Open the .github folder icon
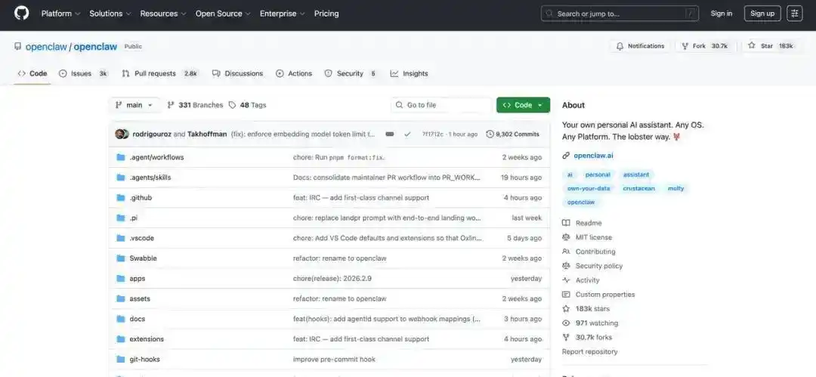The height and width of the screenshot is (377, 816). (x=120, y=197)
